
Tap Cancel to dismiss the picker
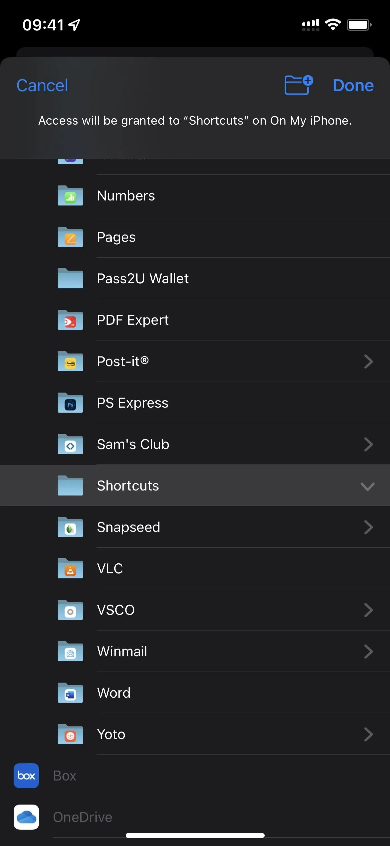tap(42, 86)
